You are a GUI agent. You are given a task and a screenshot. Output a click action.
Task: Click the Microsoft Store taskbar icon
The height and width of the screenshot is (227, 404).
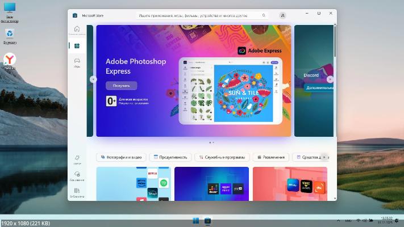click(207, 220)
